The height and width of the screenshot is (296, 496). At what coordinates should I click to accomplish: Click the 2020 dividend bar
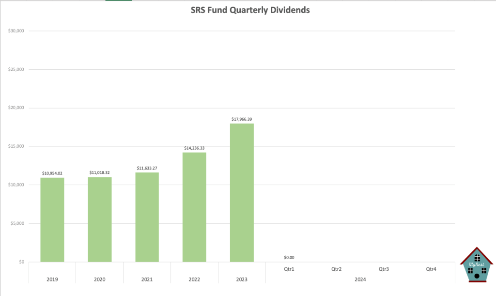point(100,219)
